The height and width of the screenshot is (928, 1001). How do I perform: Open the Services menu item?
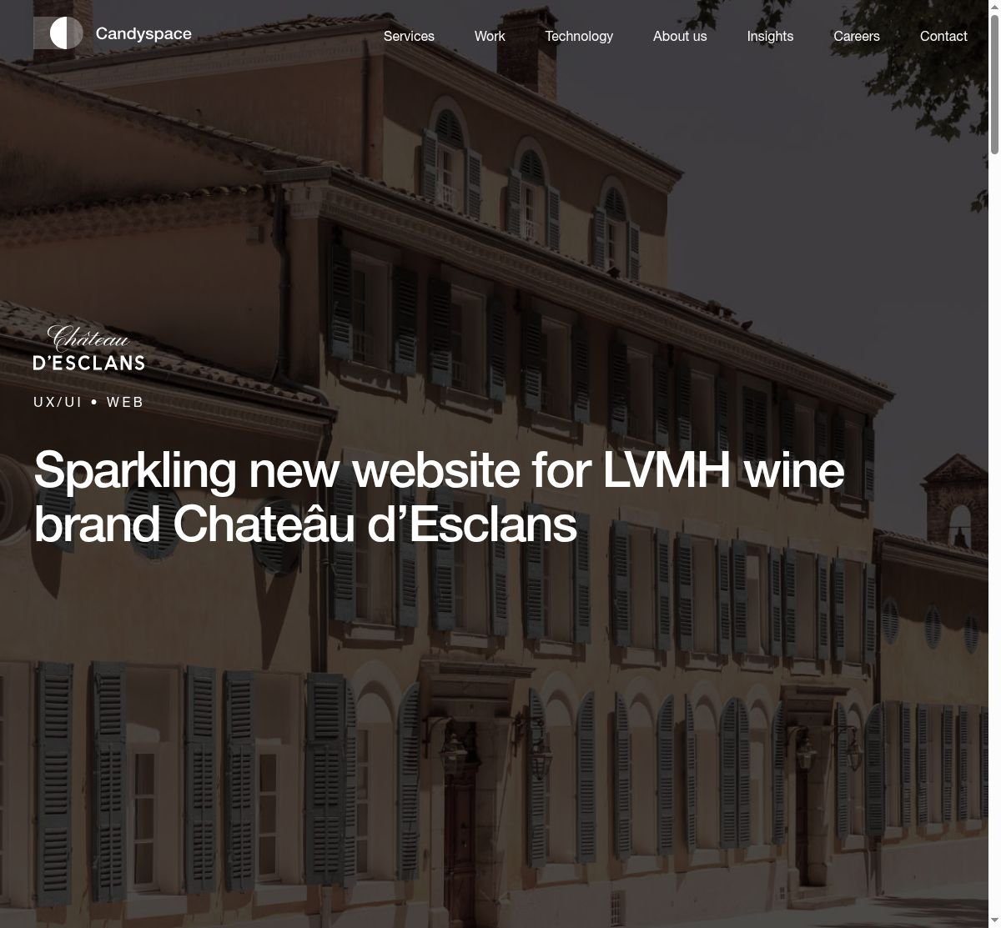(409, 36)
